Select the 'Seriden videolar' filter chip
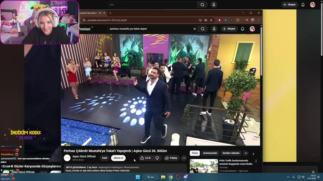The height and width of the screenshot is (181, 323). (x=231, y=153)
